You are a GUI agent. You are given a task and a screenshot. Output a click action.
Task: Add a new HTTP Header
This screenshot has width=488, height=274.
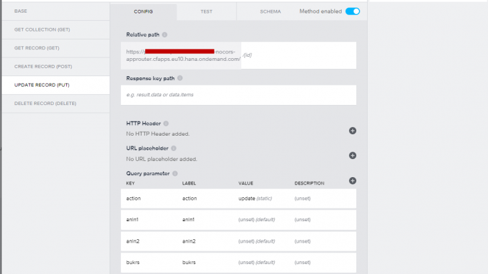[x=352, y=131]
